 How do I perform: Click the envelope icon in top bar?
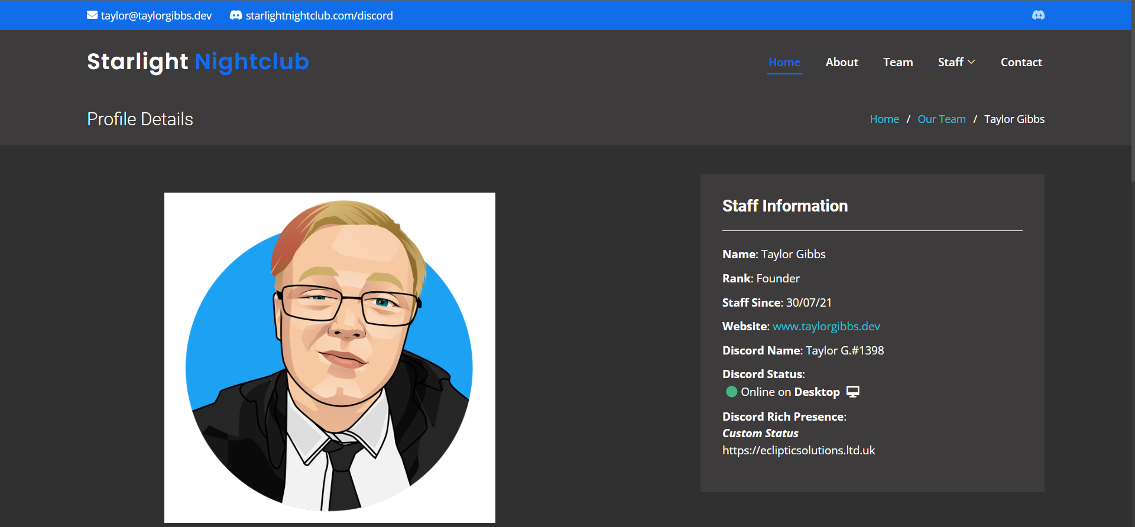92,15
